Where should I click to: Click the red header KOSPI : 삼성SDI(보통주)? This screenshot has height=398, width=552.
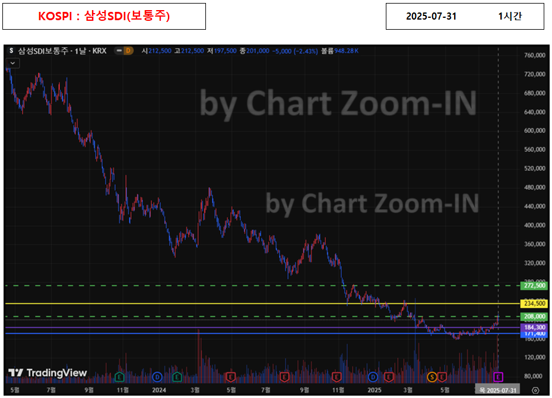tap(104, 16)
